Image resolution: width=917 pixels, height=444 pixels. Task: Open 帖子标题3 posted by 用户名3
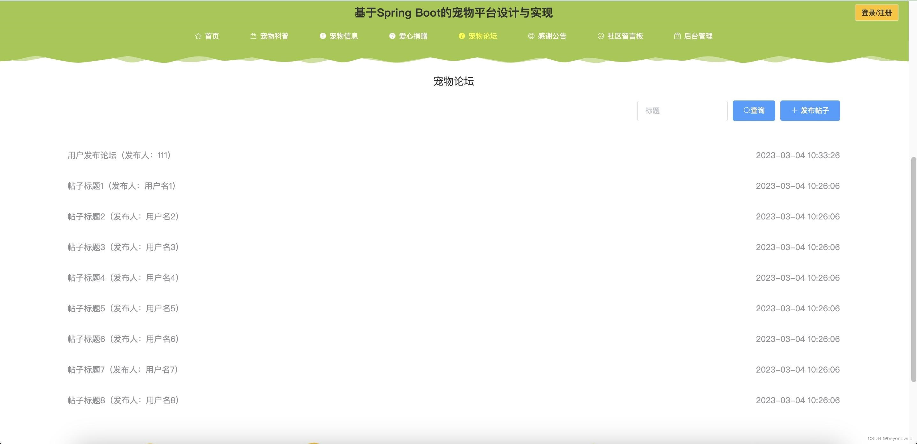click(123, 247)
